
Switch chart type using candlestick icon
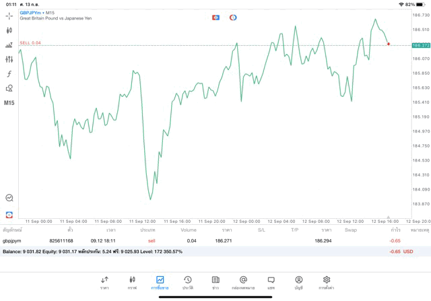[9, 30]
